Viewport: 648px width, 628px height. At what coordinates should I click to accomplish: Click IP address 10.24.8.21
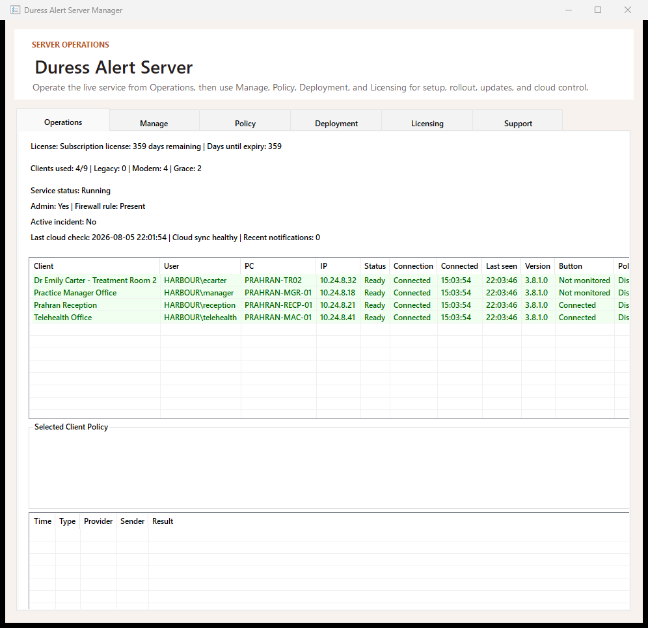click(x=338, y=305)
